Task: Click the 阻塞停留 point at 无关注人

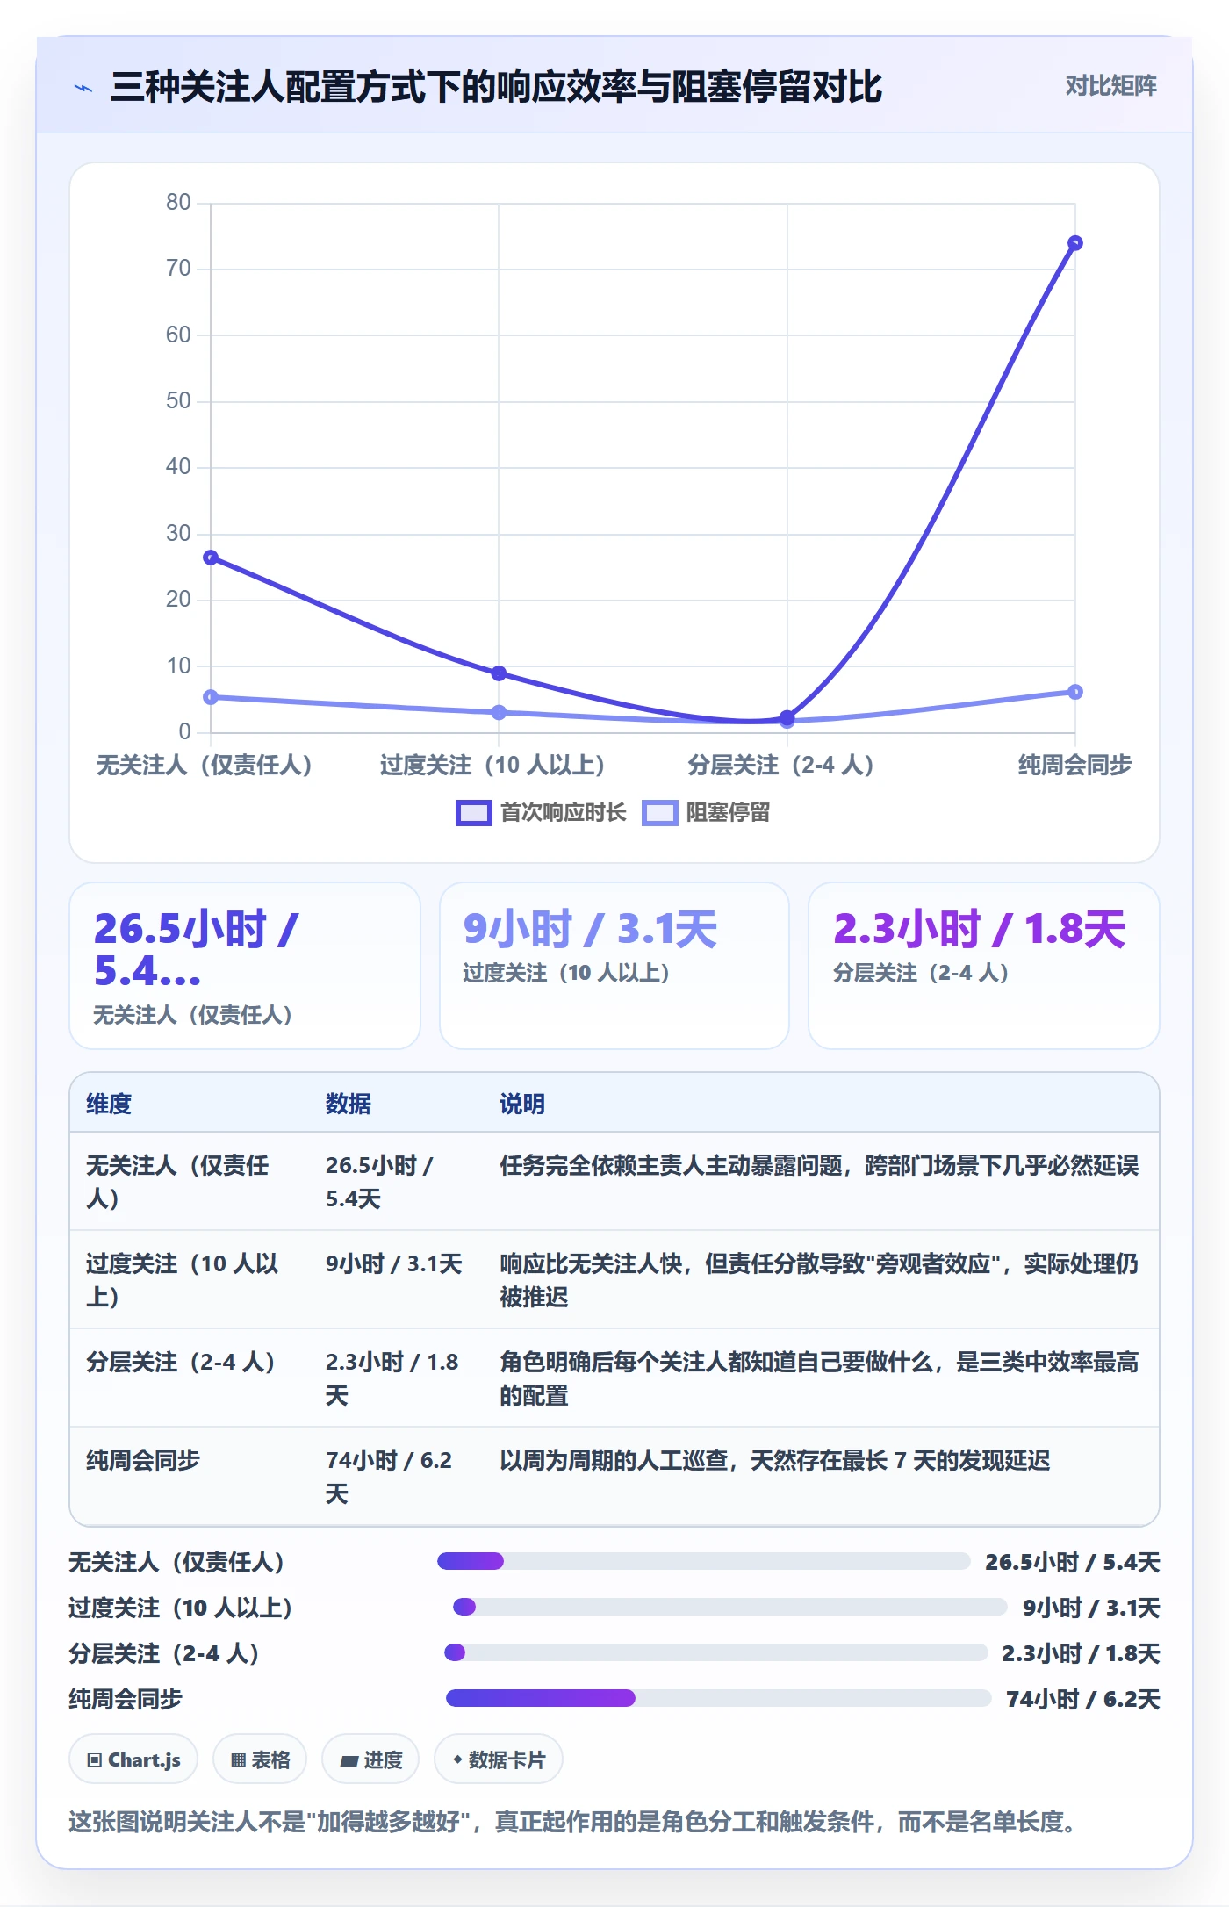Action: [x=211, y=697]
